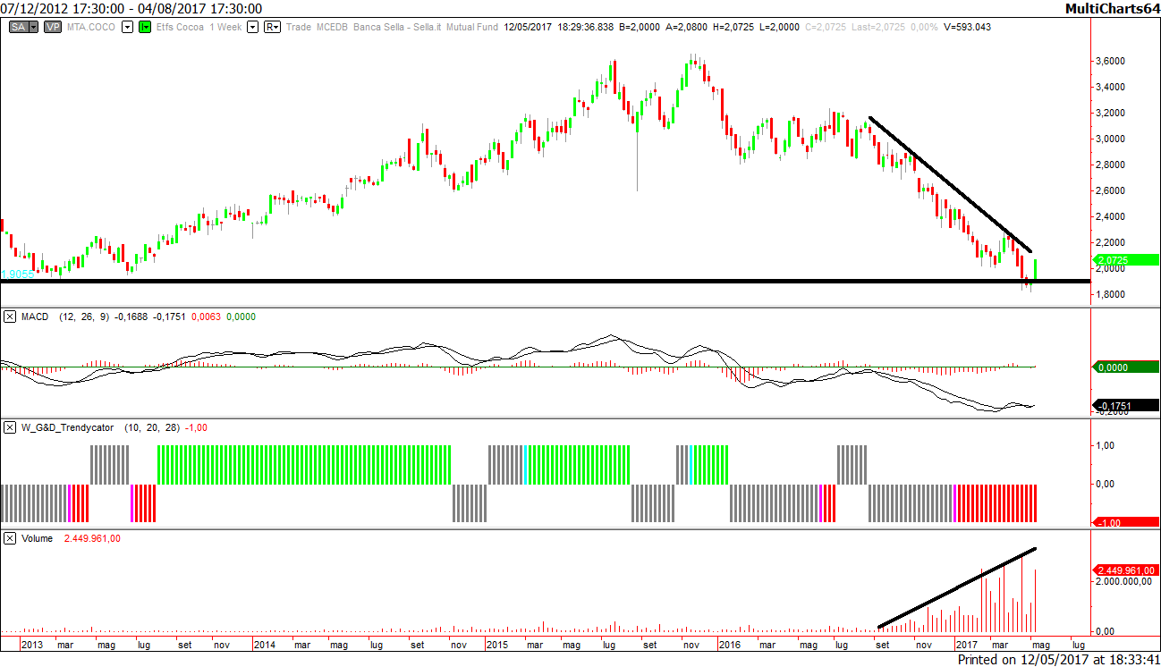Click the H=2,0725 high value
This screenshot has height=667, width=1161.
pyautogui.click(x=733, y=27)
